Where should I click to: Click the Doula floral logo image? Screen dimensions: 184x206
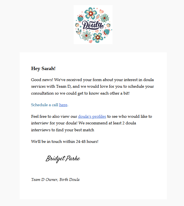pos(93,25)
